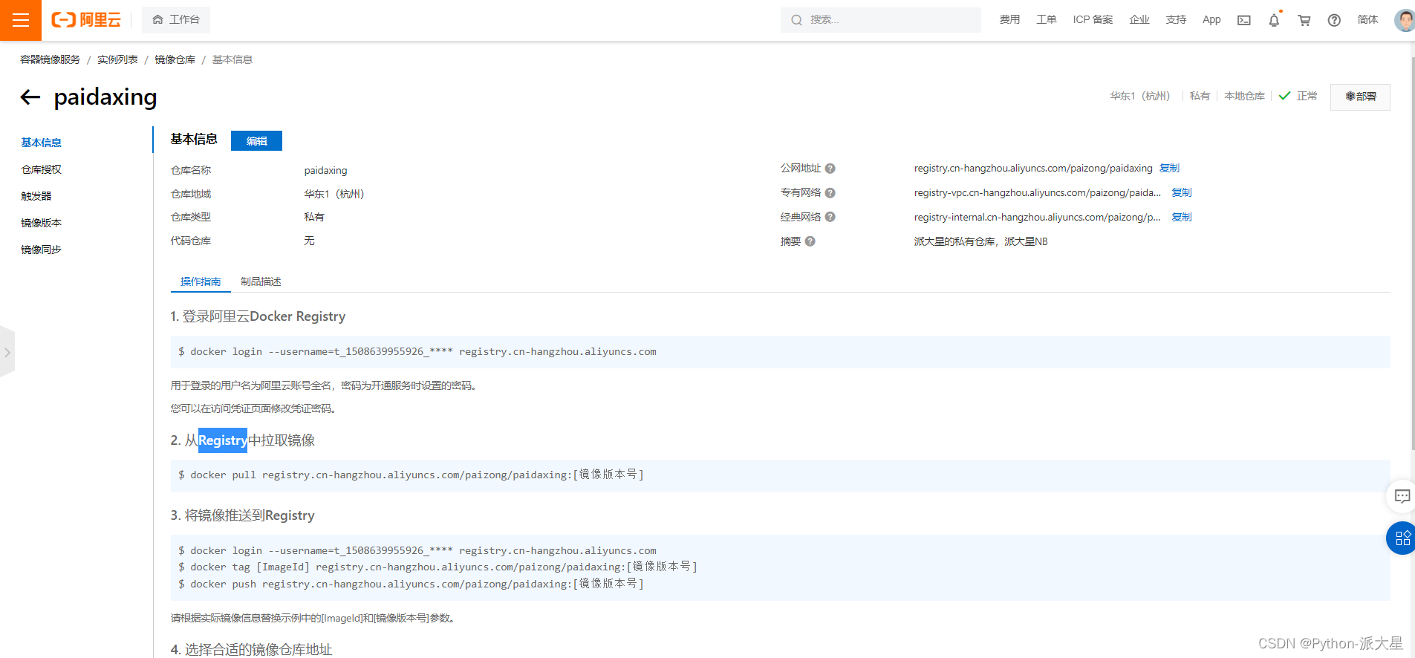
Task: Click the 华东1（杭州） region label at top
Action: tap(1140, 96)
